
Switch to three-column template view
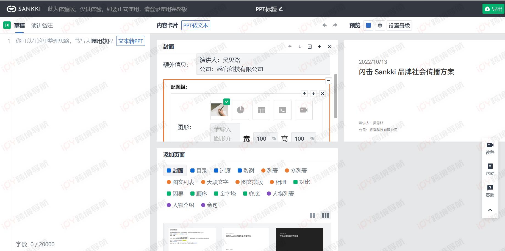click(325, 215)
